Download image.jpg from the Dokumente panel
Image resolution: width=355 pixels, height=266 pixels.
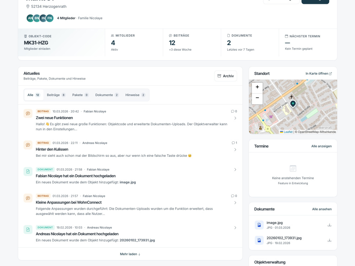[x=329, y=225]
